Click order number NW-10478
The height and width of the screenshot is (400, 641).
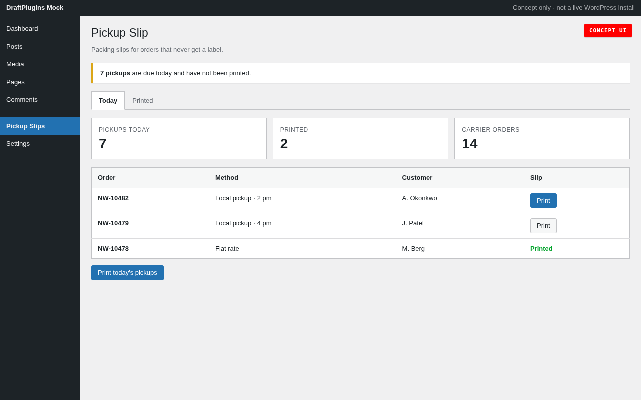[113, 249]
